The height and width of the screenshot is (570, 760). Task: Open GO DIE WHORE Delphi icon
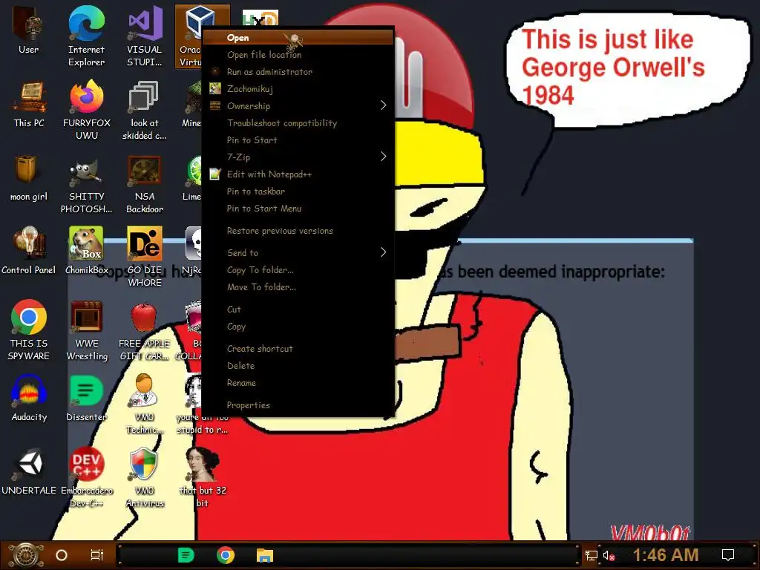coord(145,257)
